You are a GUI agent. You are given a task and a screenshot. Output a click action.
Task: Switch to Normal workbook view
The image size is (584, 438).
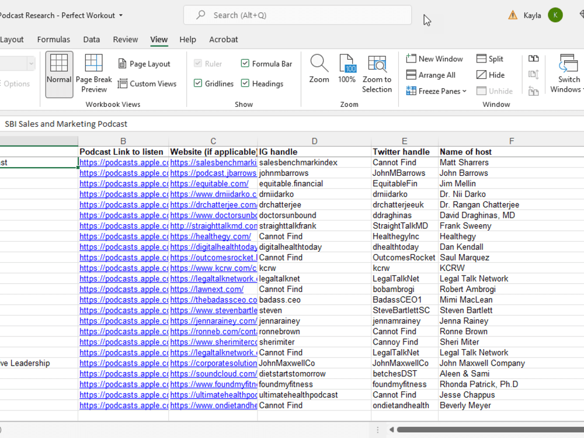[x=59, y=74]
